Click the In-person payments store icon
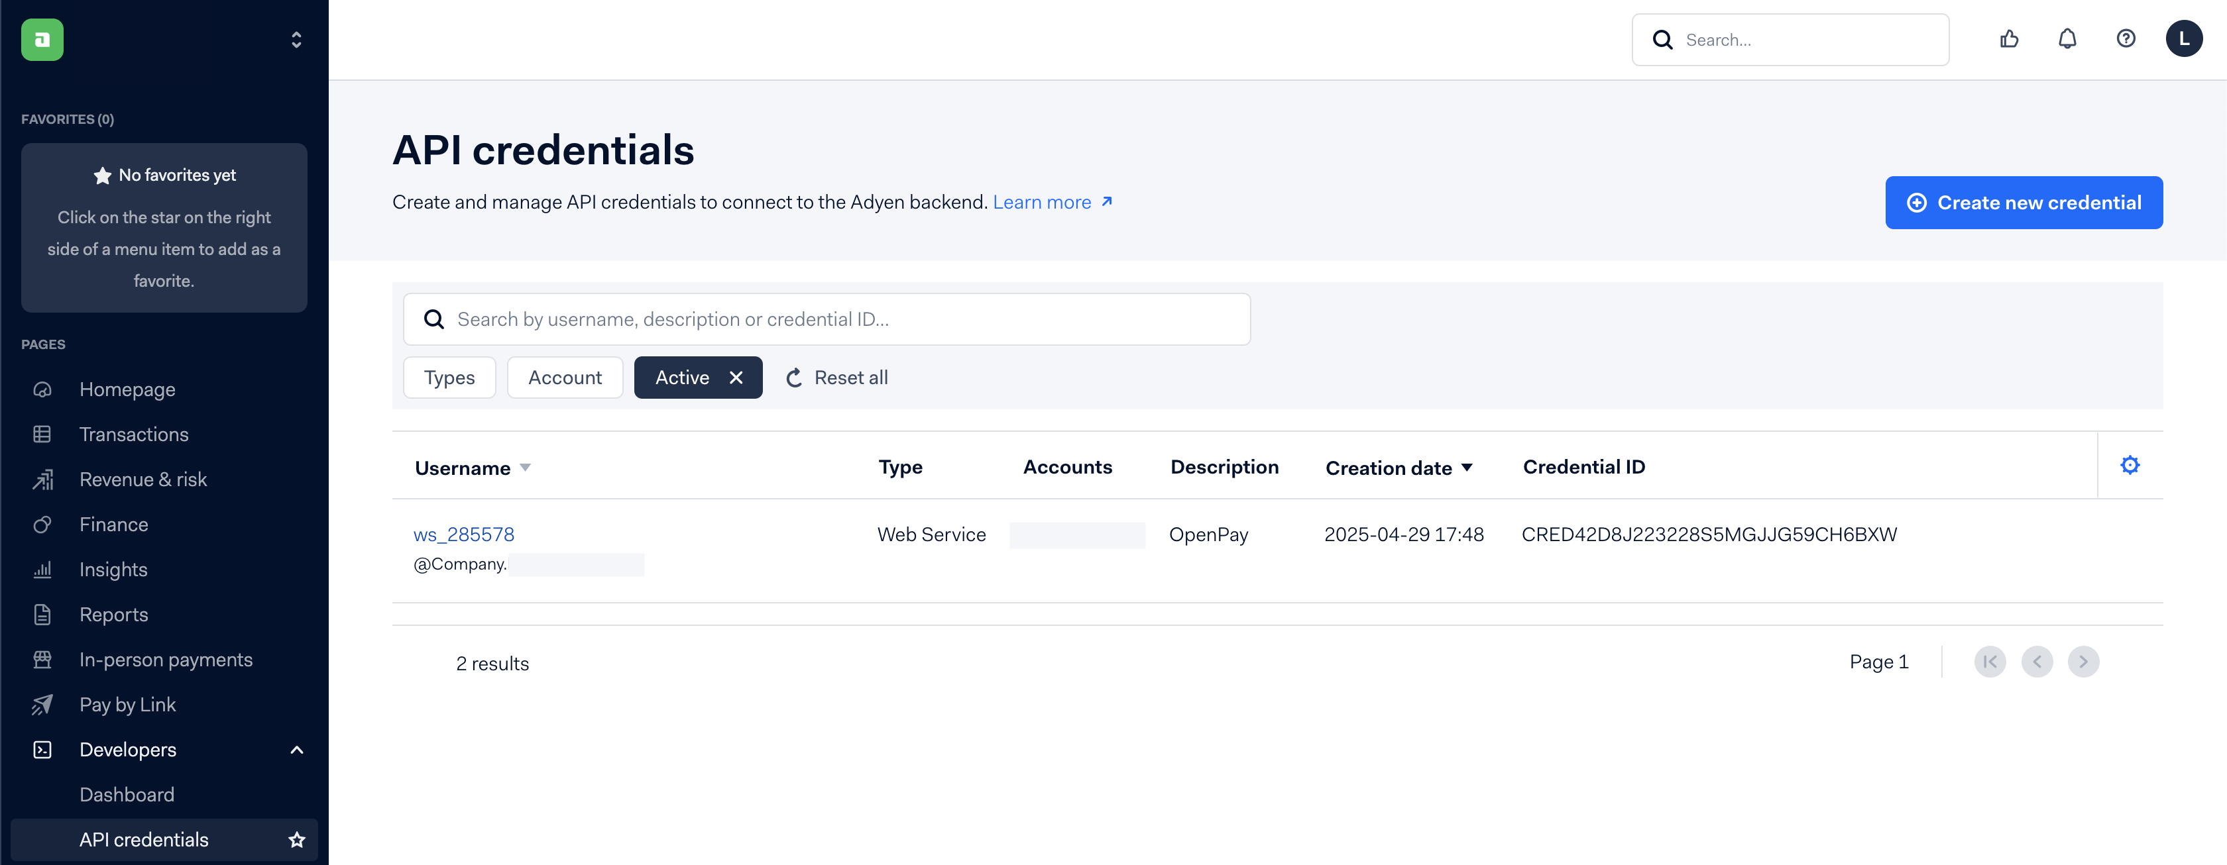 [42, 659]
